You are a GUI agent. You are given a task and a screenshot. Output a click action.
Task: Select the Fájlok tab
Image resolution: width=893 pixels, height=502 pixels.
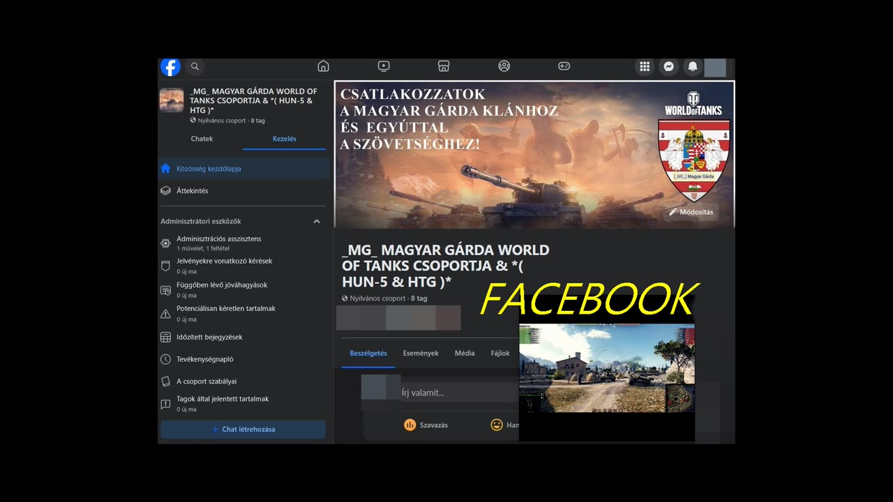tap(500, 353)
